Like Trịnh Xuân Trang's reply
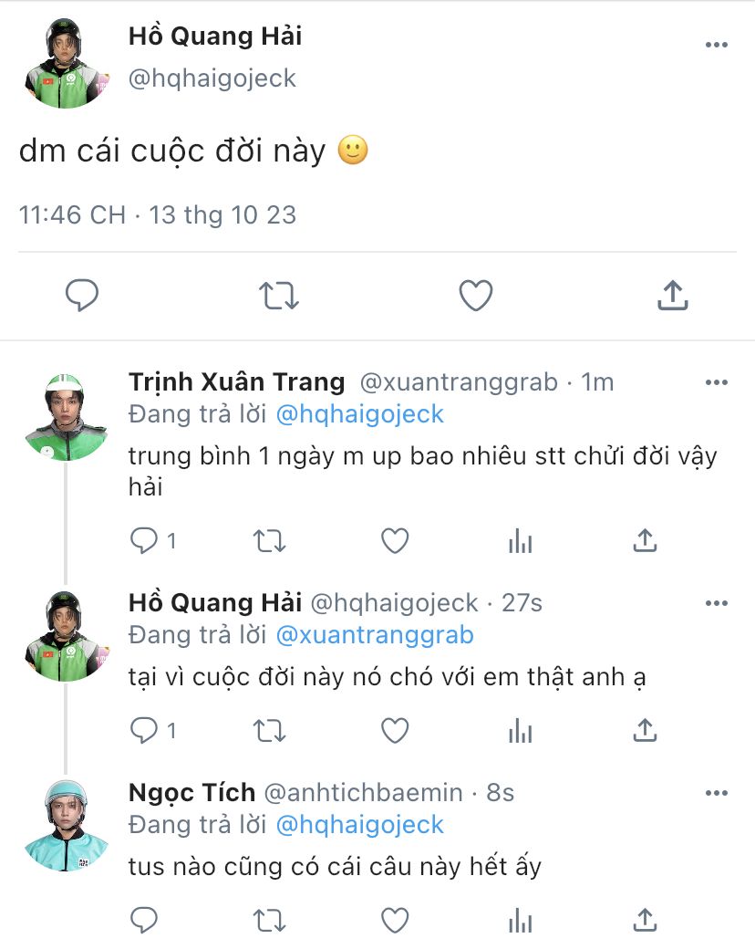 394,541
